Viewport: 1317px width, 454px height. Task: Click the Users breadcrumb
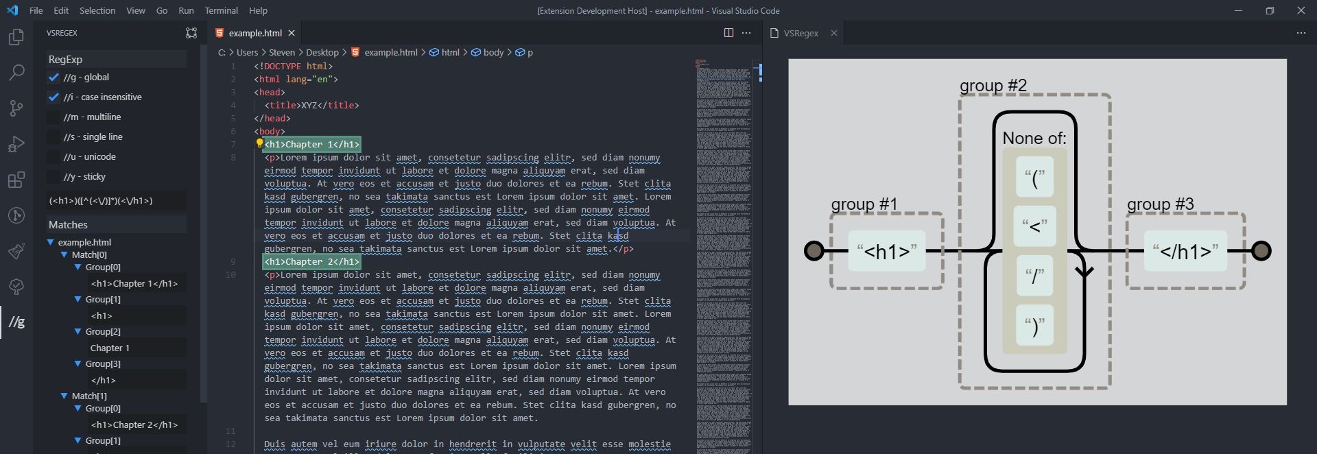coord(247,52)
